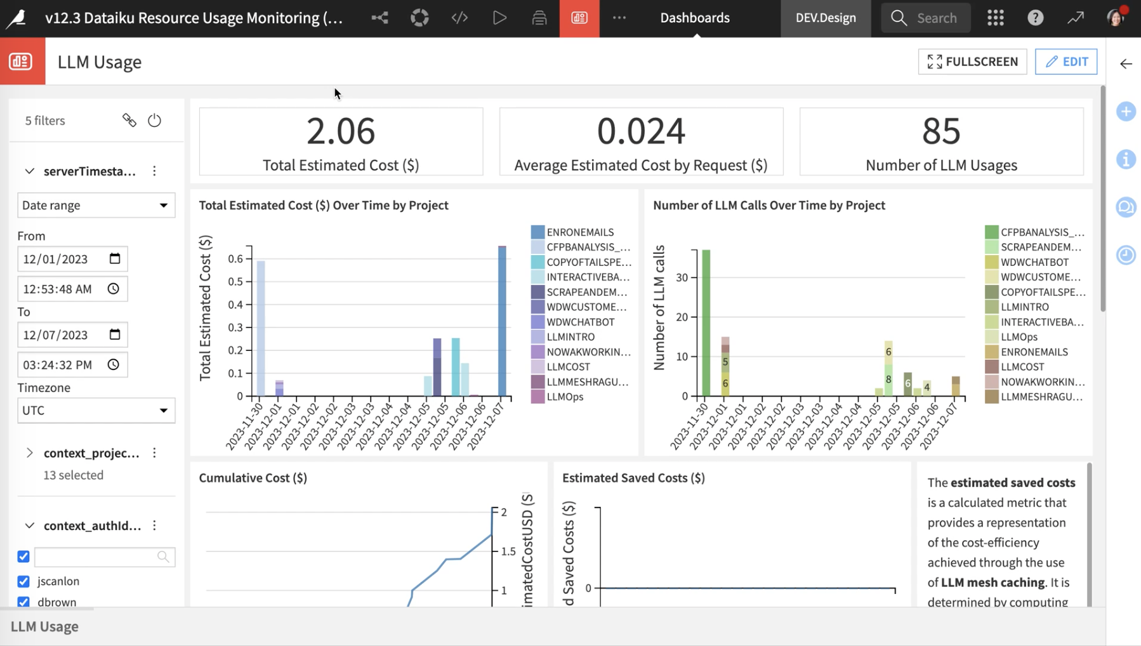This screenshot has width=1141, height=646.
Task: Click the To time field 03:24:32 PM
Action: [x=72, y=364]
